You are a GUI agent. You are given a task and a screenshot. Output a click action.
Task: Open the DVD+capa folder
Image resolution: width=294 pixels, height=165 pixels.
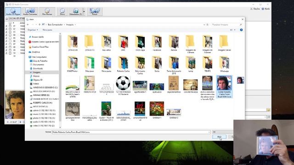(140, 43)
